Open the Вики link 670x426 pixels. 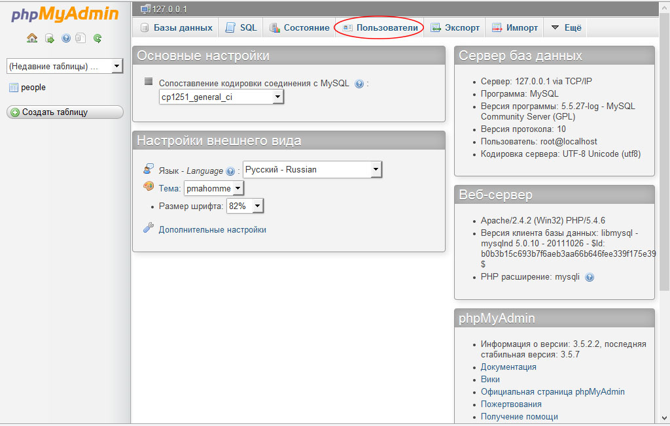pyautogui.click(x=490, y=379)
